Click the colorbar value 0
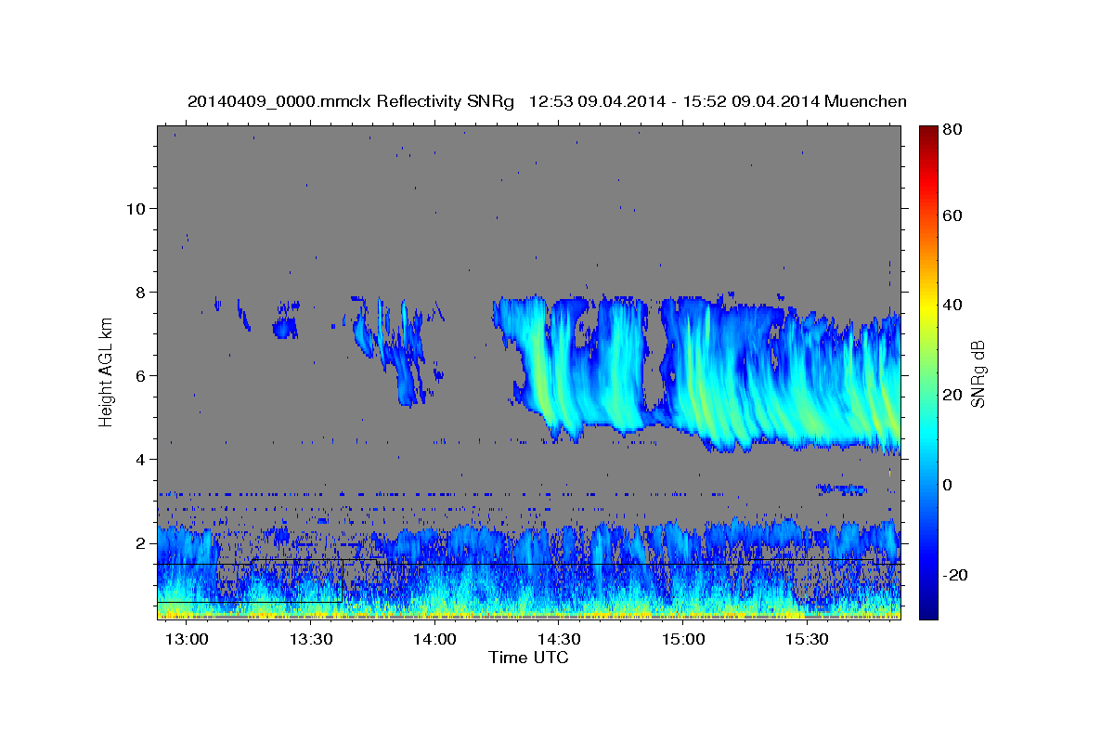 [x=948, y=484]
